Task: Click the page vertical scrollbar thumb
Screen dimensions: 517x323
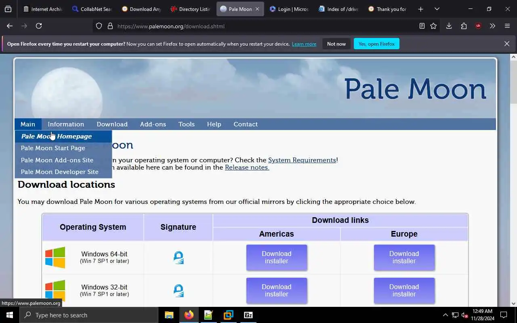Action: 513,83
